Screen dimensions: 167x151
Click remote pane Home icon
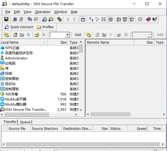point(97,35)
